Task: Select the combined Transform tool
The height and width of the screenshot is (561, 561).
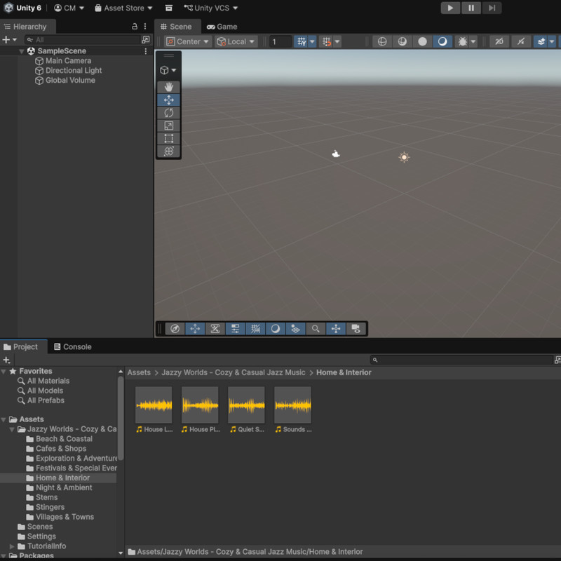Action: [168, 151]
